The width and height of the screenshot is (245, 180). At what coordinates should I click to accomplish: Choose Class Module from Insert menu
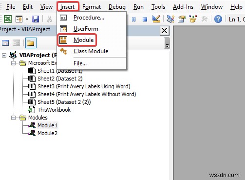pyautogui.click(x=92, y=51)
